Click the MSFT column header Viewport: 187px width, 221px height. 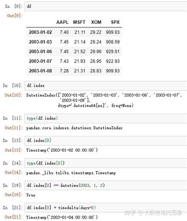(79, 22)
